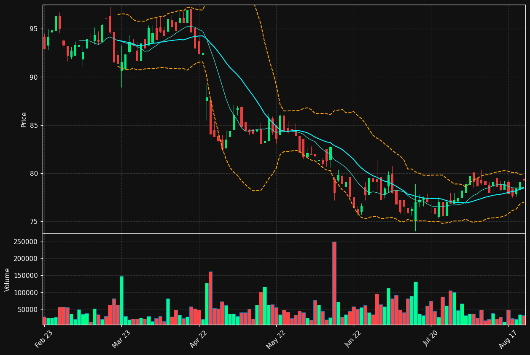
Task: Select the tall red volume bar after Apr 22
Action: [210, 298]
